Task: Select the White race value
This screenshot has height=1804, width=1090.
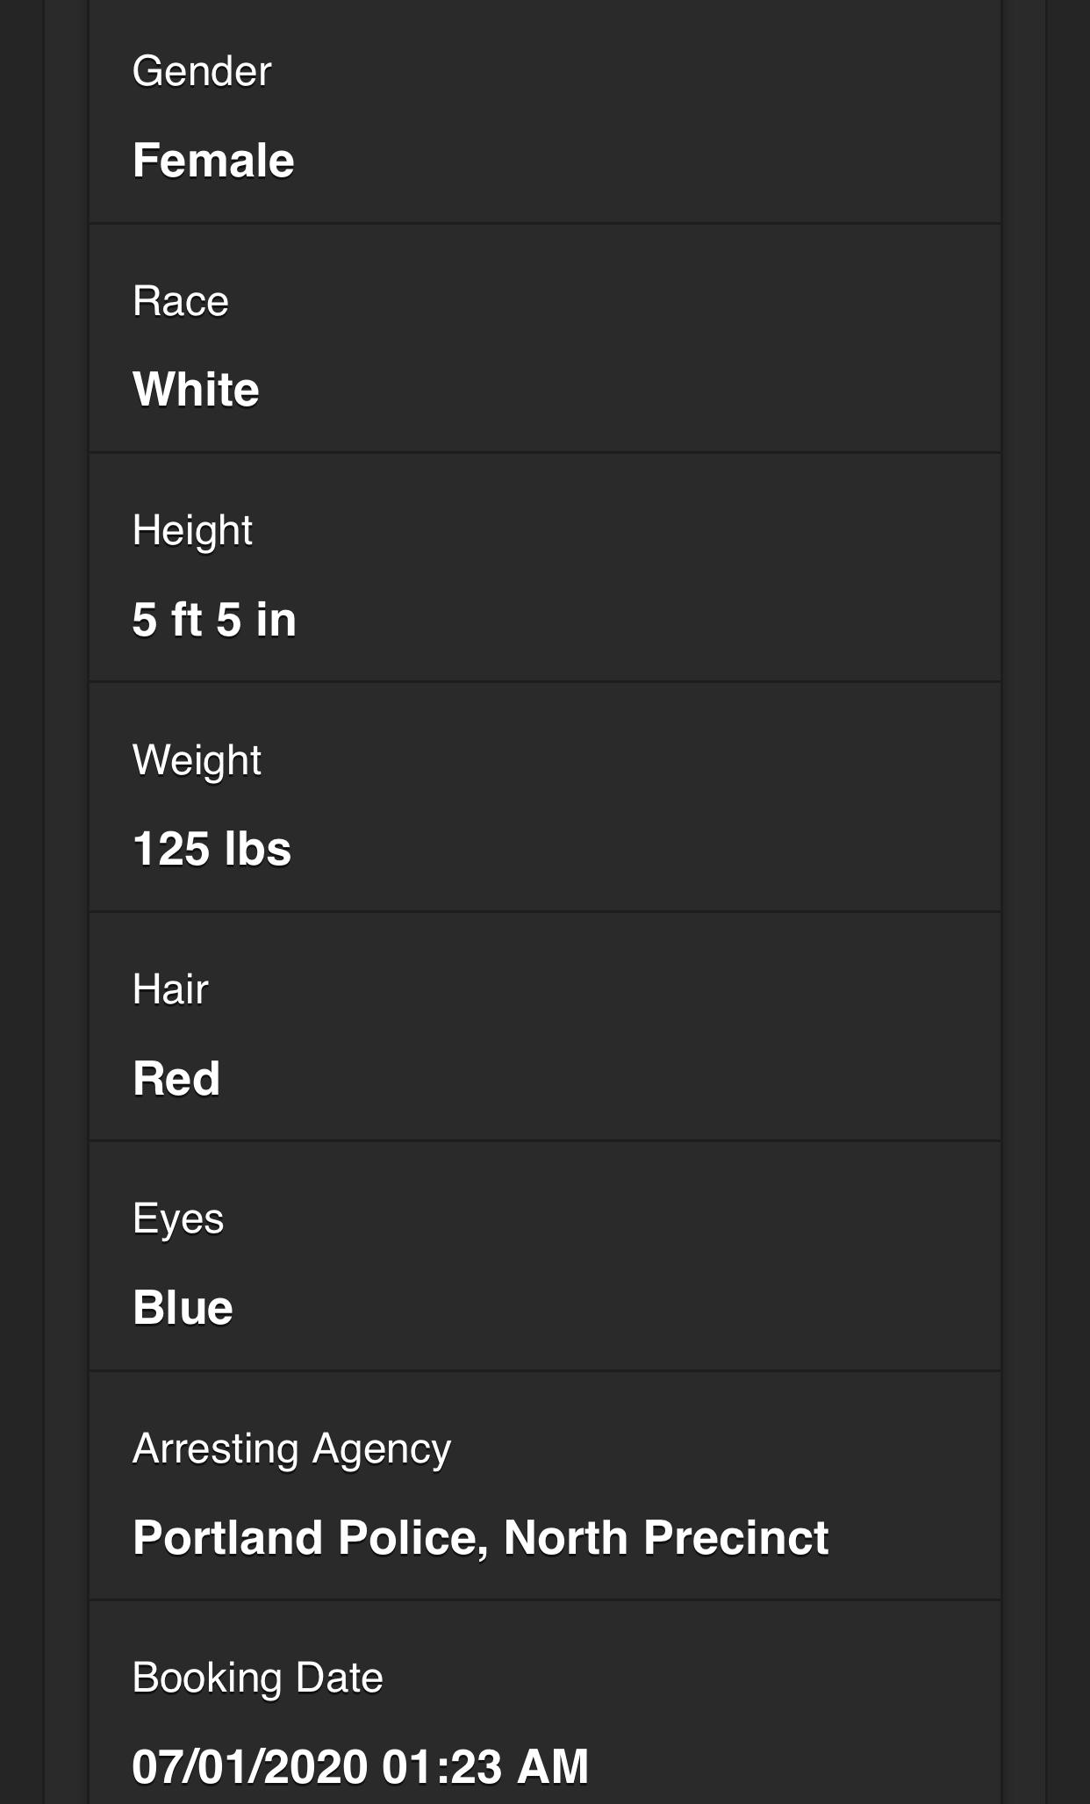Action: [x=196, y=390]
